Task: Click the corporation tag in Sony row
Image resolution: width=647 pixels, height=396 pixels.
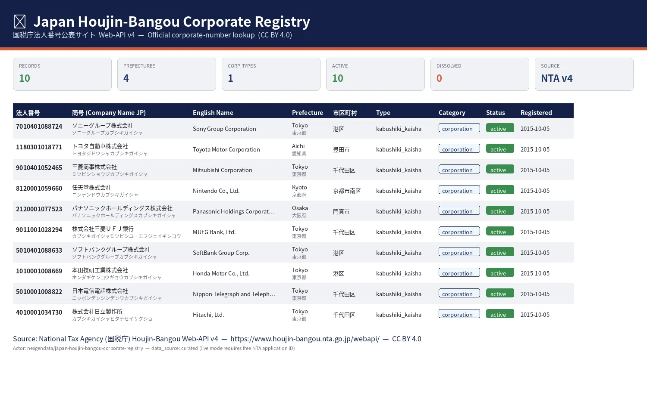Action: pos(459,128)
